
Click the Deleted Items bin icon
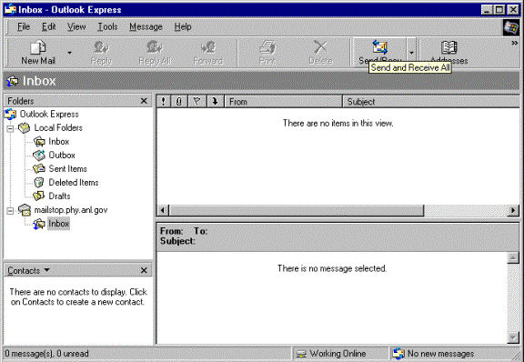click(39, 183)
